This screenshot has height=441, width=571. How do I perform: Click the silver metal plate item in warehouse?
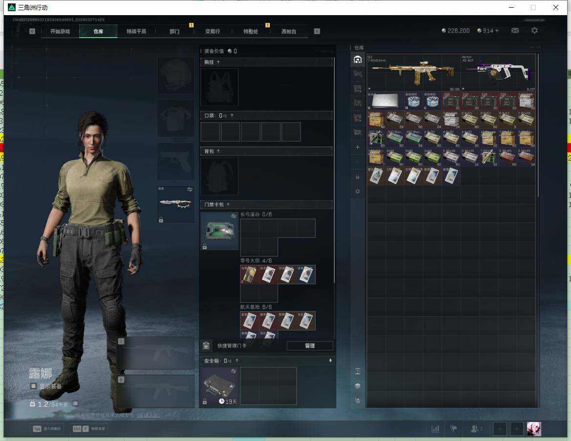(x=386, y=101)
